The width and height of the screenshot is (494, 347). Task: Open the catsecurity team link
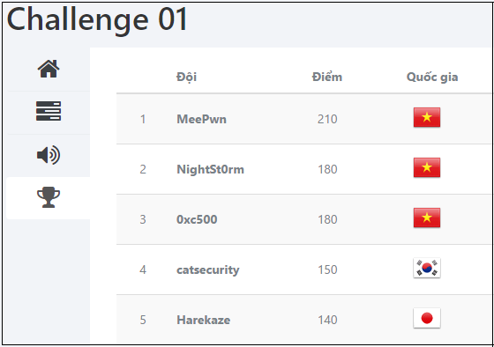coord(207,269)
